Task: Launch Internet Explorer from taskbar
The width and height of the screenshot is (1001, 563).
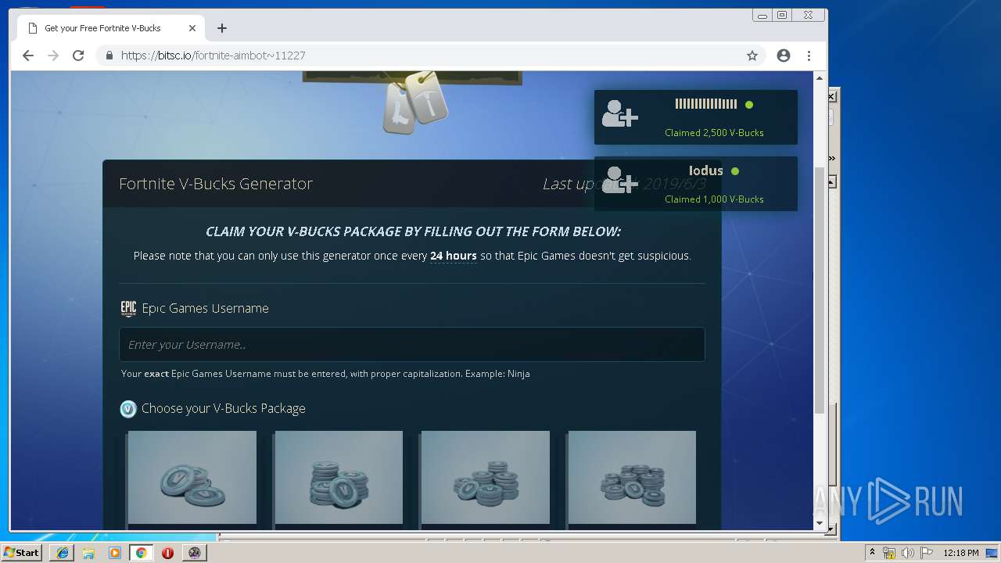Action: 63,552
